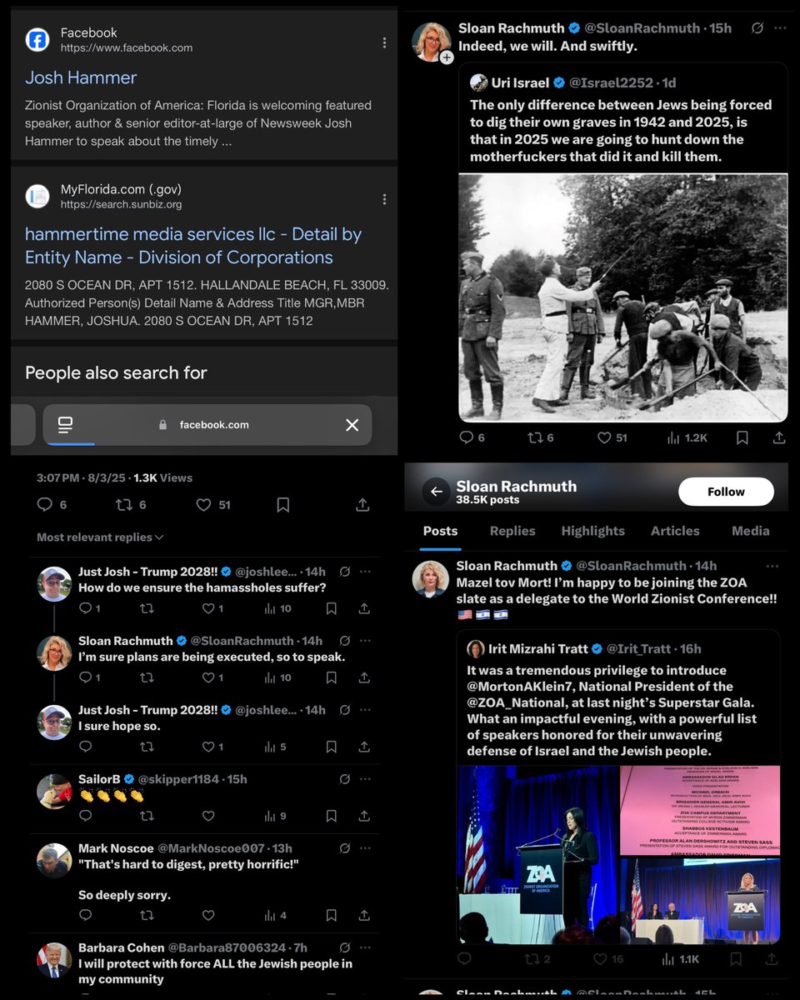Open the Media tab on profile
800x1000 pixels.
click(750, 531)
